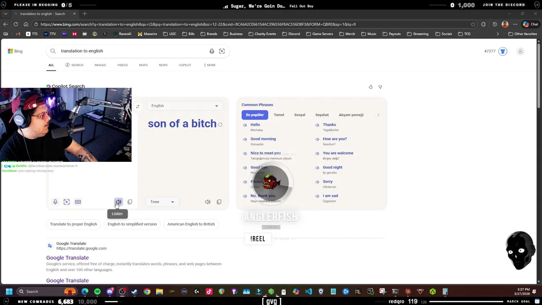Click American English to British suggestion
The height and width of the screenshot is (305, 542).
191,224
